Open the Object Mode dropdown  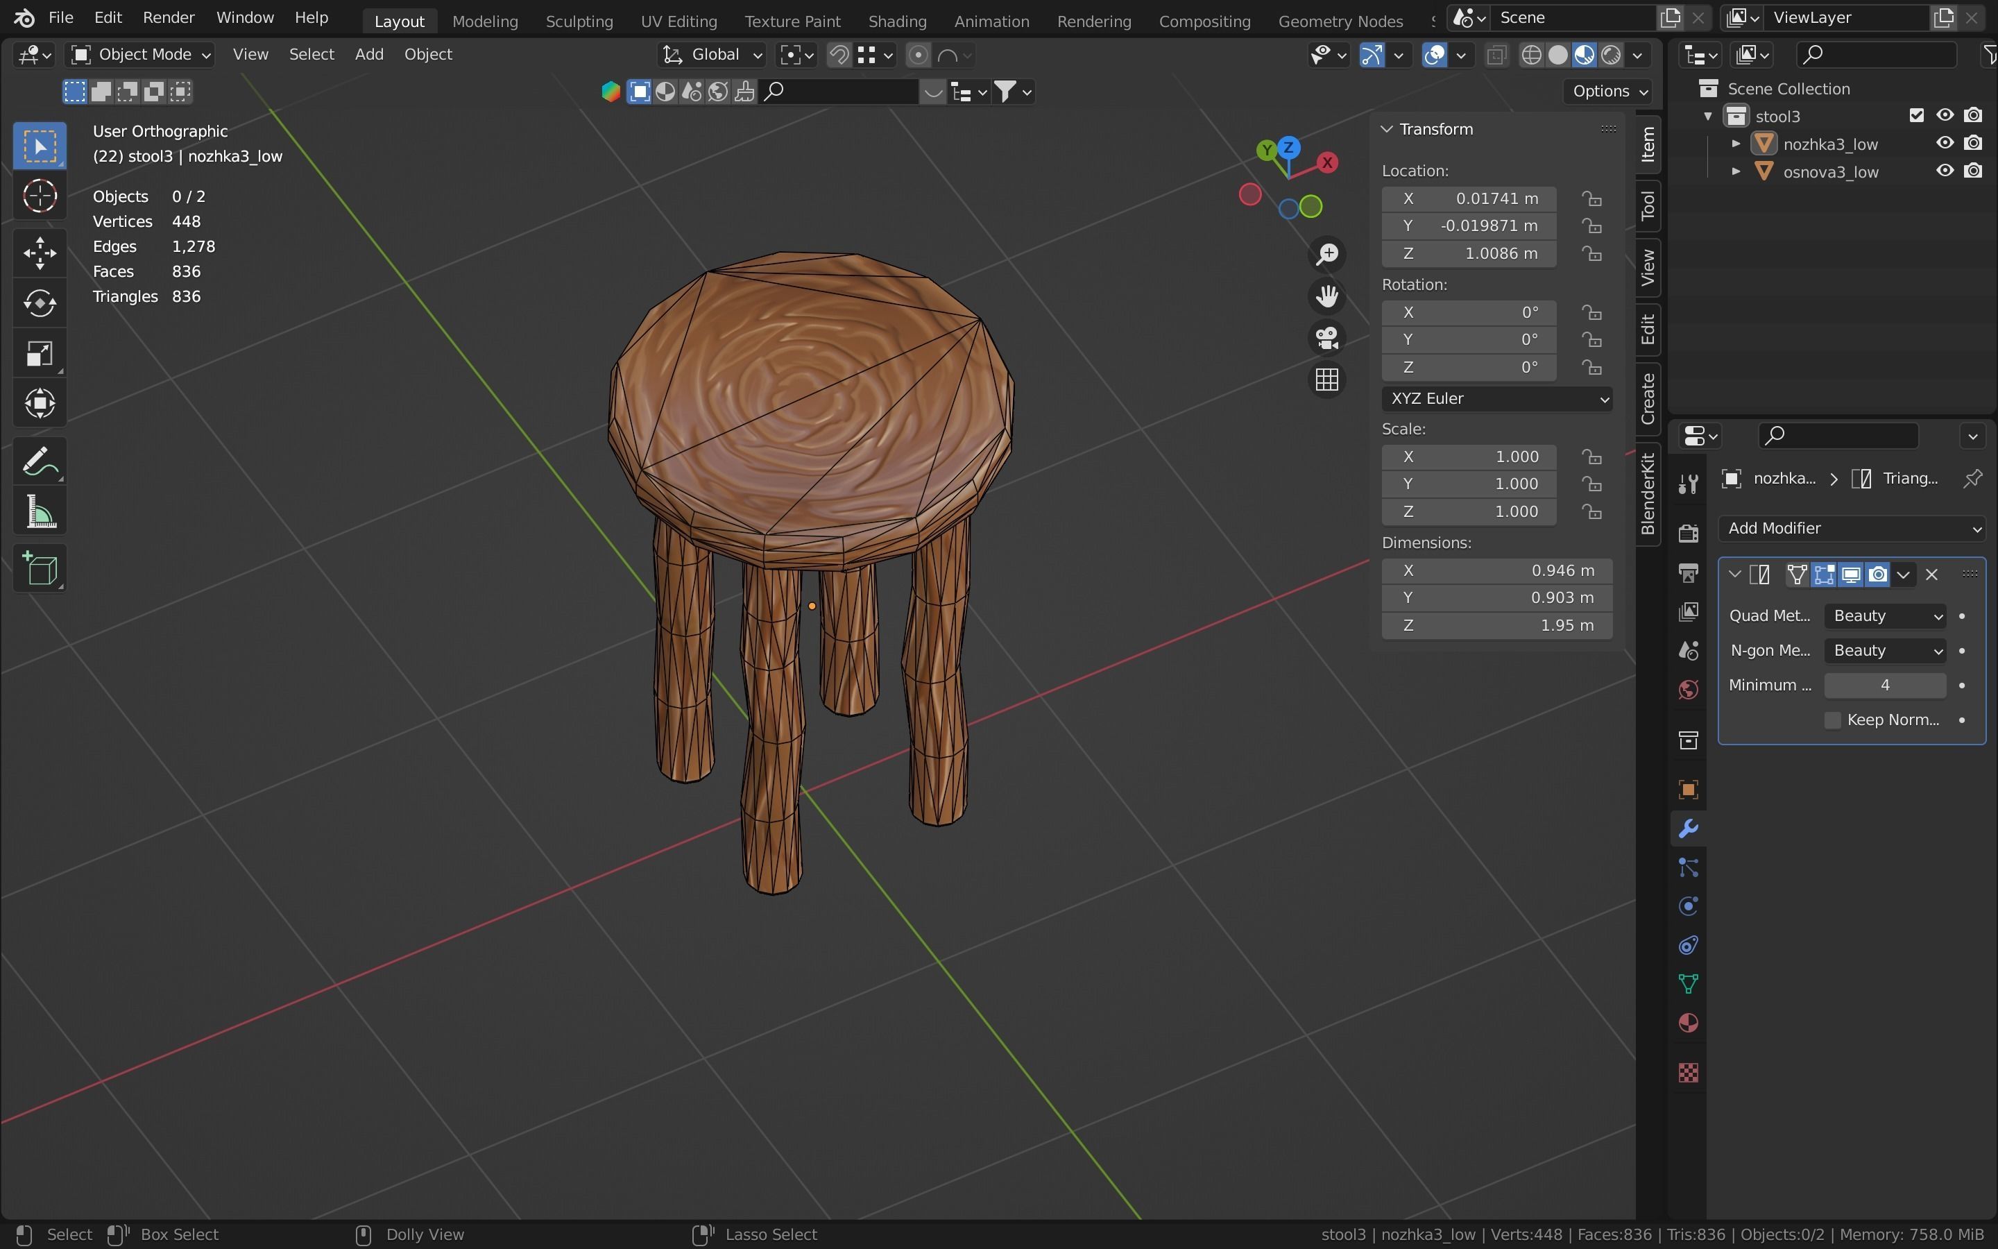140,55
